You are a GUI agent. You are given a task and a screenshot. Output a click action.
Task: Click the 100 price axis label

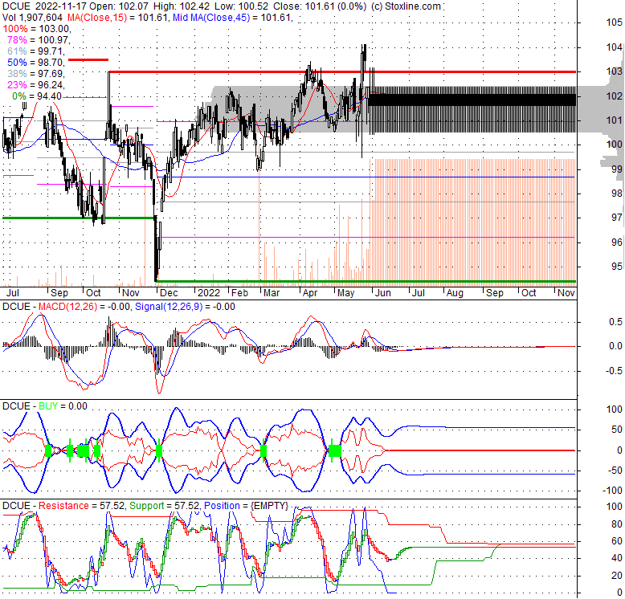[x=614, y=145]
